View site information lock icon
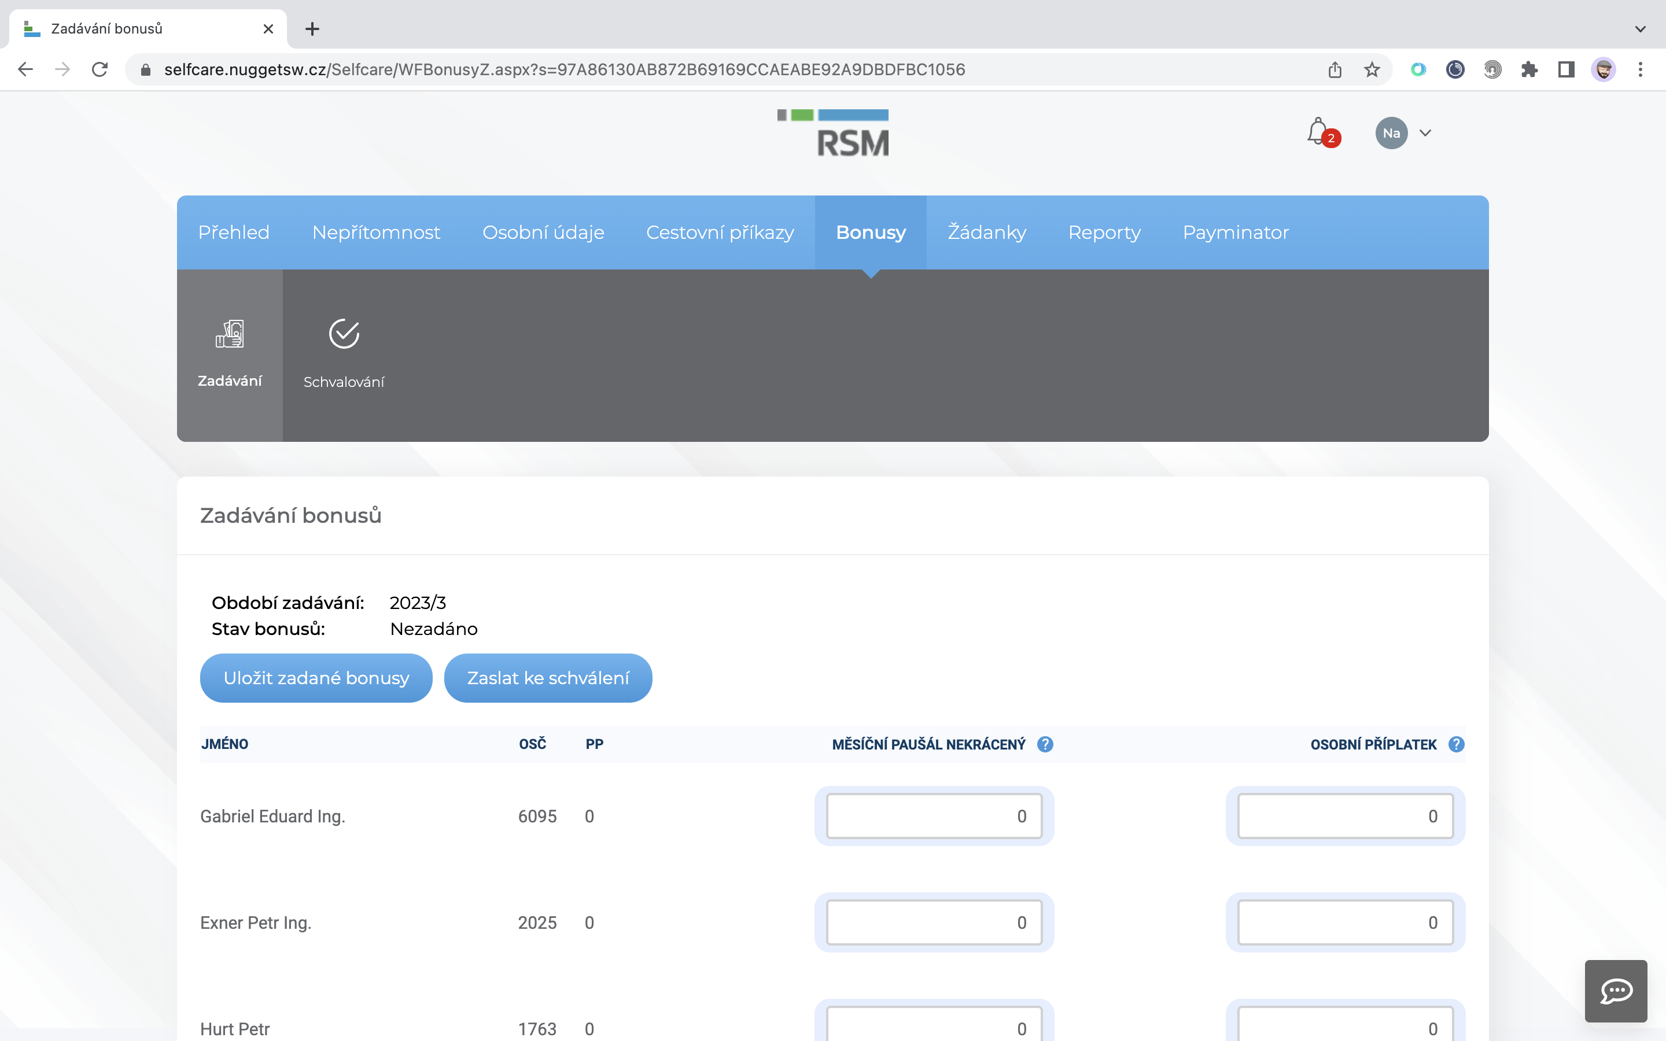The image size is (1666, 1041). coord(145,69)
